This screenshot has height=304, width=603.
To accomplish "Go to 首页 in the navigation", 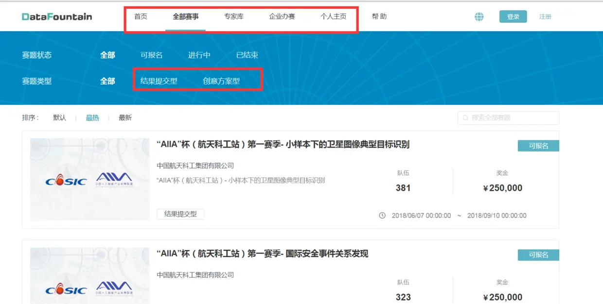I will [141, 17].
